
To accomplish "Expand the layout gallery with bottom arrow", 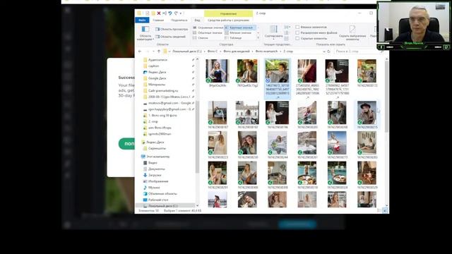I will click(258, 38).
